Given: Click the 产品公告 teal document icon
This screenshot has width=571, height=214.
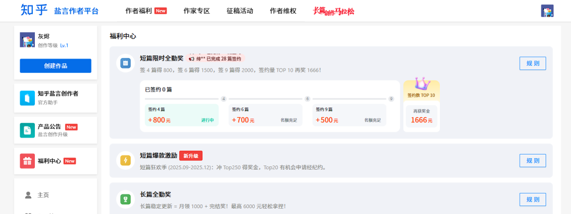Looking at the screenshot, I should tap(27, 130).
